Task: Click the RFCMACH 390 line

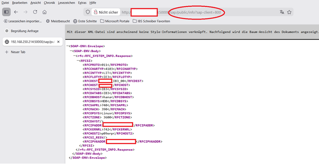Action: [104, 109]
